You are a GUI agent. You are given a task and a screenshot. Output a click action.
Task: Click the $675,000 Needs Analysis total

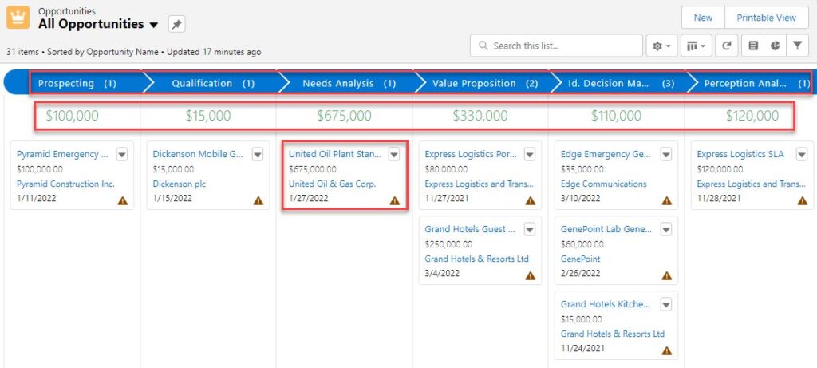345,116
